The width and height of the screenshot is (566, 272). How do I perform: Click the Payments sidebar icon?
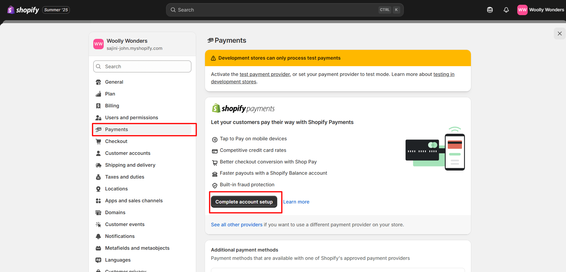(98, 130)
